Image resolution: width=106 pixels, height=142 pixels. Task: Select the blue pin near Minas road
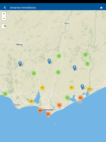[x=20, y=64]
